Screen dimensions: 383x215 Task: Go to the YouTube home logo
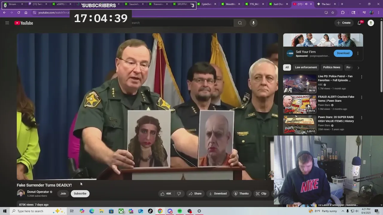(24, 23)
